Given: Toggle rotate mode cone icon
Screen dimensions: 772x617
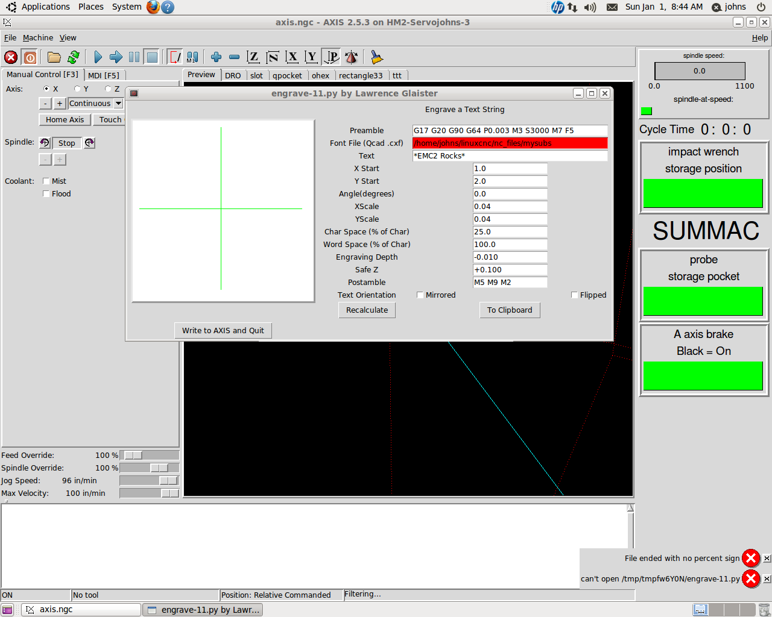Looking at the screenshot, I should pyautogui.click(x=351, y=57).
